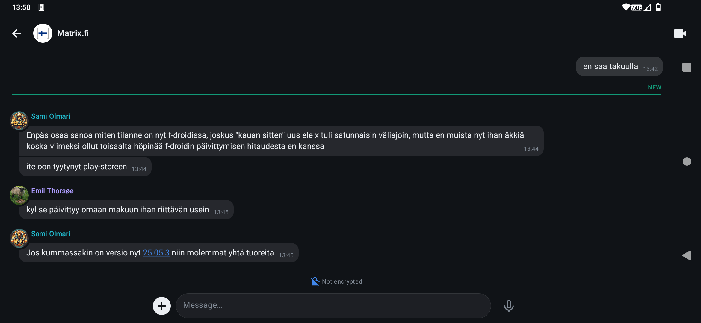Record a voice message with microphone
This screenshot has height=323, width=701.
(509, 306)
